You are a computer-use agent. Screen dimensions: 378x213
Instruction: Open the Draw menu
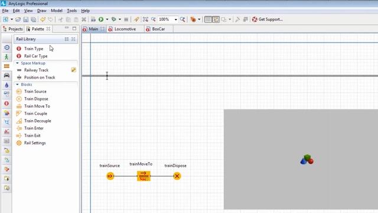coord(42,11)
